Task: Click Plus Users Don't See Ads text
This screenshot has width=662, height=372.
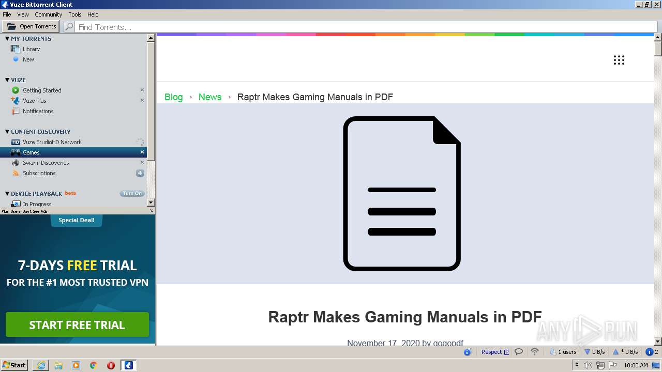Action: [24, 211]
